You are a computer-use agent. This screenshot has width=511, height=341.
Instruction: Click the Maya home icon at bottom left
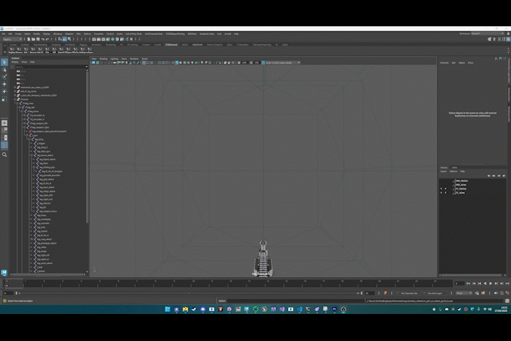click(x=4, y=273)
